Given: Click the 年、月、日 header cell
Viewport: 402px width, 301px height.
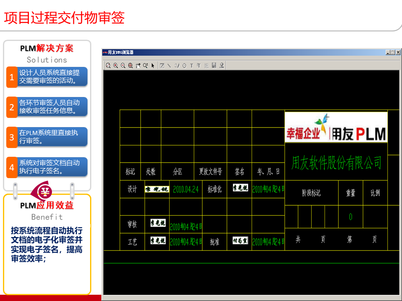Looking at the screenshot, I should (268, 171).
